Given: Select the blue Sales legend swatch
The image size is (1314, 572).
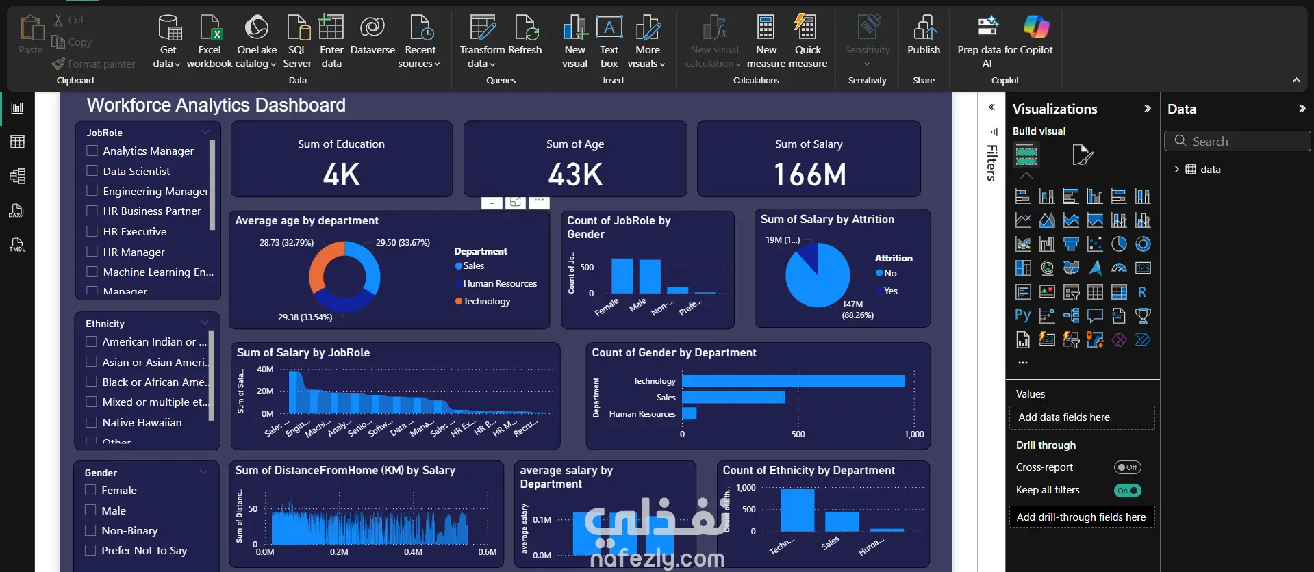Looking at the screenshot, I should (459, 266).
